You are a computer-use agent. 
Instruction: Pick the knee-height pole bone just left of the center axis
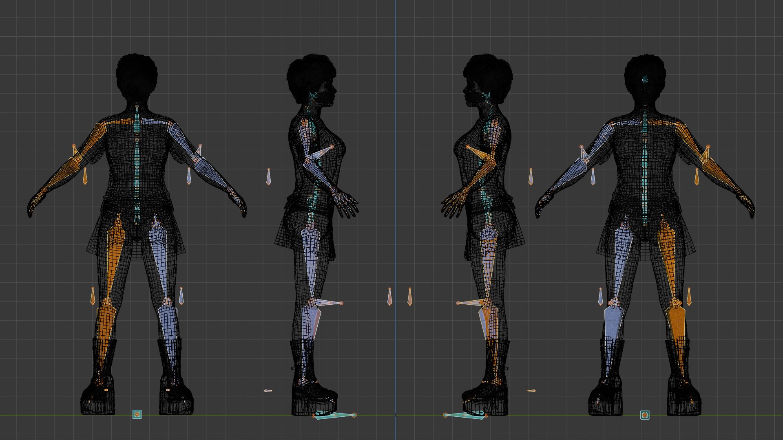tap(389, 297)
